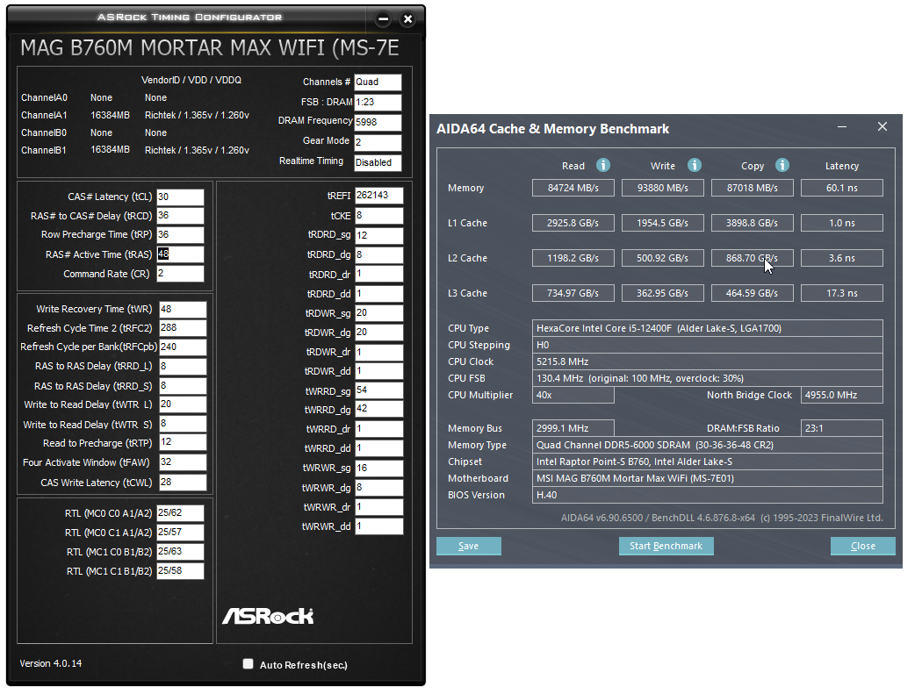Viewport: 922px width, 694px height.
Task: Click RTL MC1 C1 B1/B2 field 25/58
Action: tap(180, 570)
